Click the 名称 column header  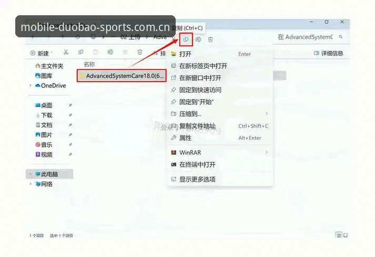click(x=89, y=64)
